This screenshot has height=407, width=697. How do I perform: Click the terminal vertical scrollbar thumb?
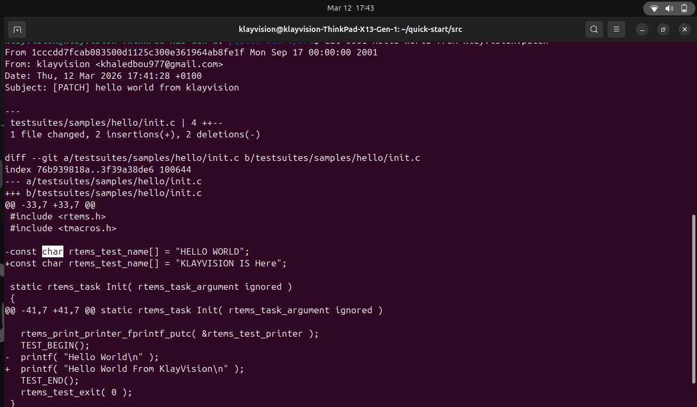tap(693, 298)
